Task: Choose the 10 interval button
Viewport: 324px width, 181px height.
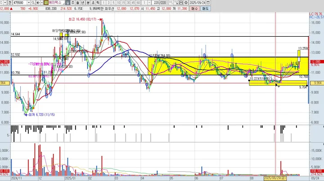Action: tap(118, 3)
